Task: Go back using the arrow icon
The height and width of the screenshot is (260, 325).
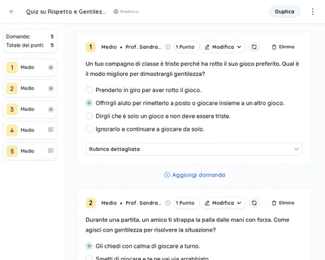Action: point(12,12)
